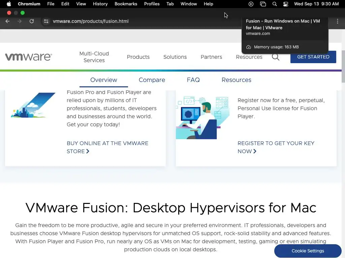This screenshot has width=345, height=258.
Task: Open the File menu
Action: (x=51, y=4)
